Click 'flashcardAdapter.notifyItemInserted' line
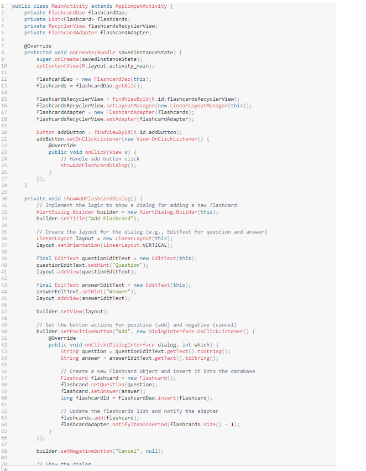 point(150,425)
